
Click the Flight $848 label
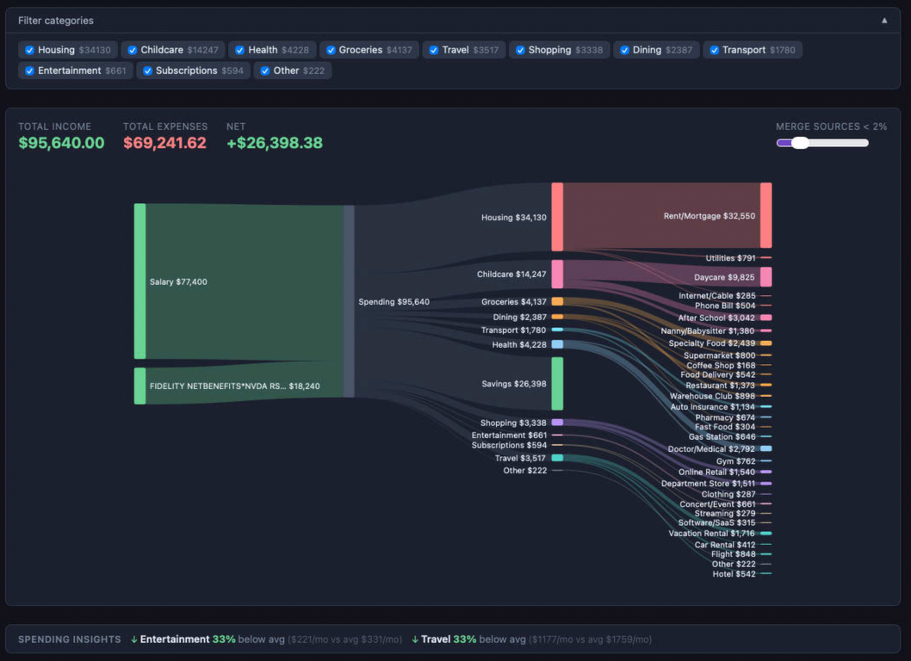733,554
